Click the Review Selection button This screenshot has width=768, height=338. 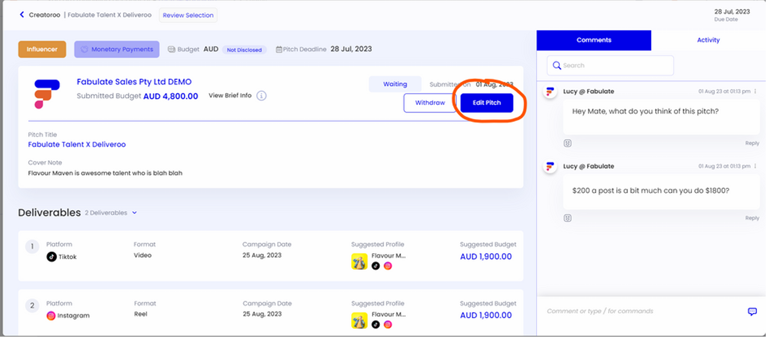[x=188, y=15]
